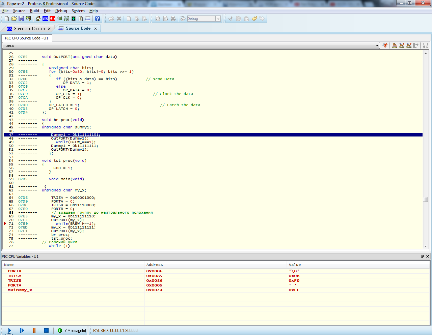The image size is (432, 335).
Task: Select the main@my_x variable row
Action: coord(20,290)
